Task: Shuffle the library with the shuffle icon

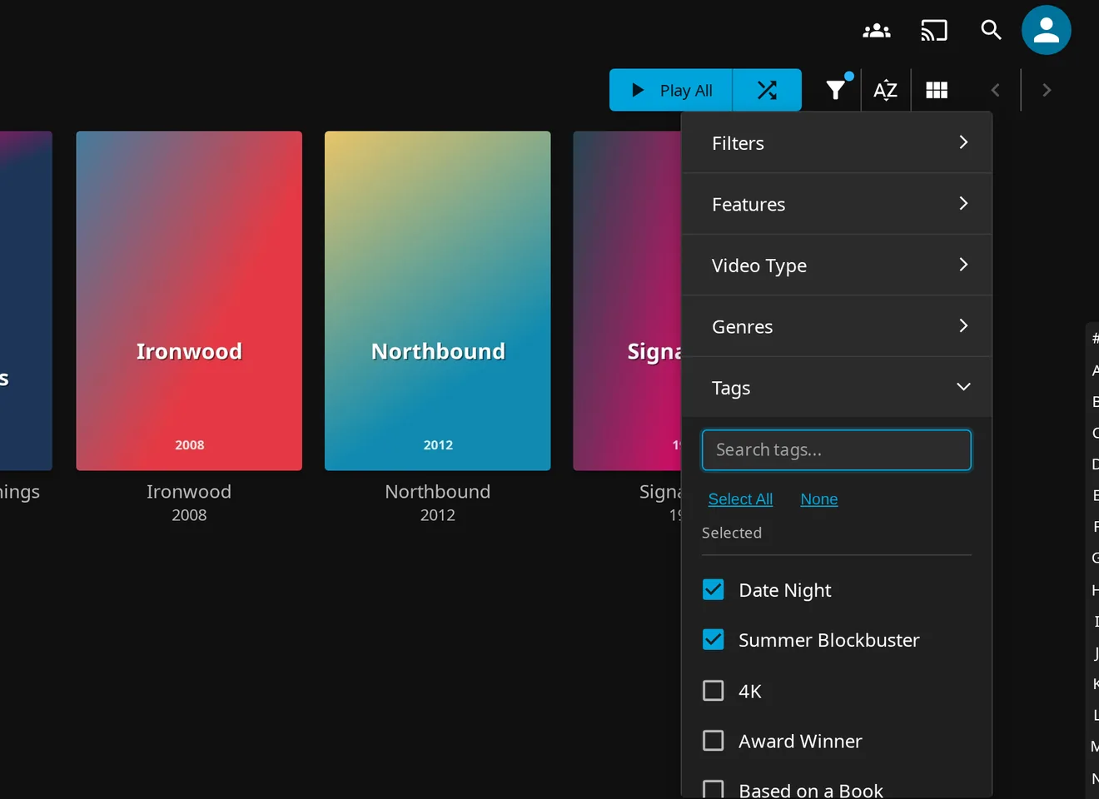Action: pyautogui.click(x=767, y=90)
